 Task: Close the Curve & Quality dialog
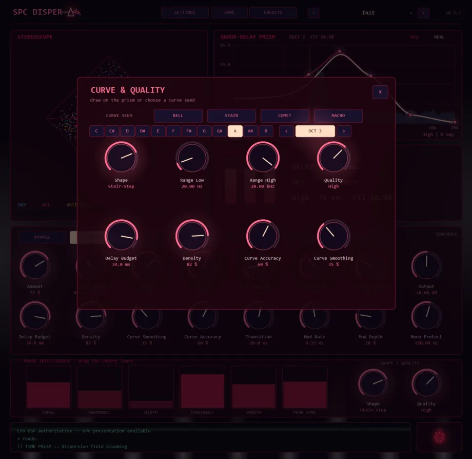[380, 92]
